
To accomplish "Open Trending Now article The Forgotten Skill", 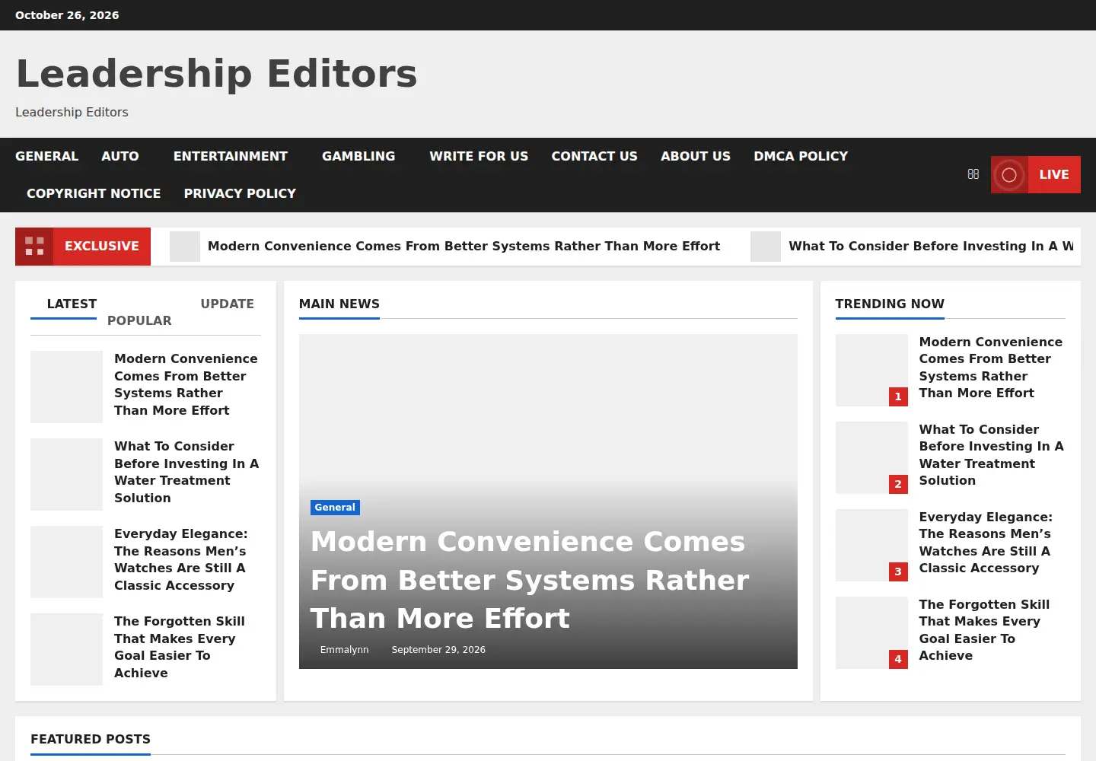I will pos(984,630).
